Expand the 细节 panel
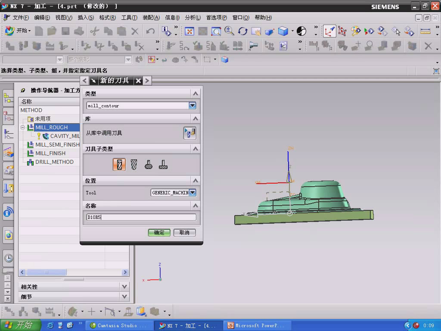 tap(124, 297)
